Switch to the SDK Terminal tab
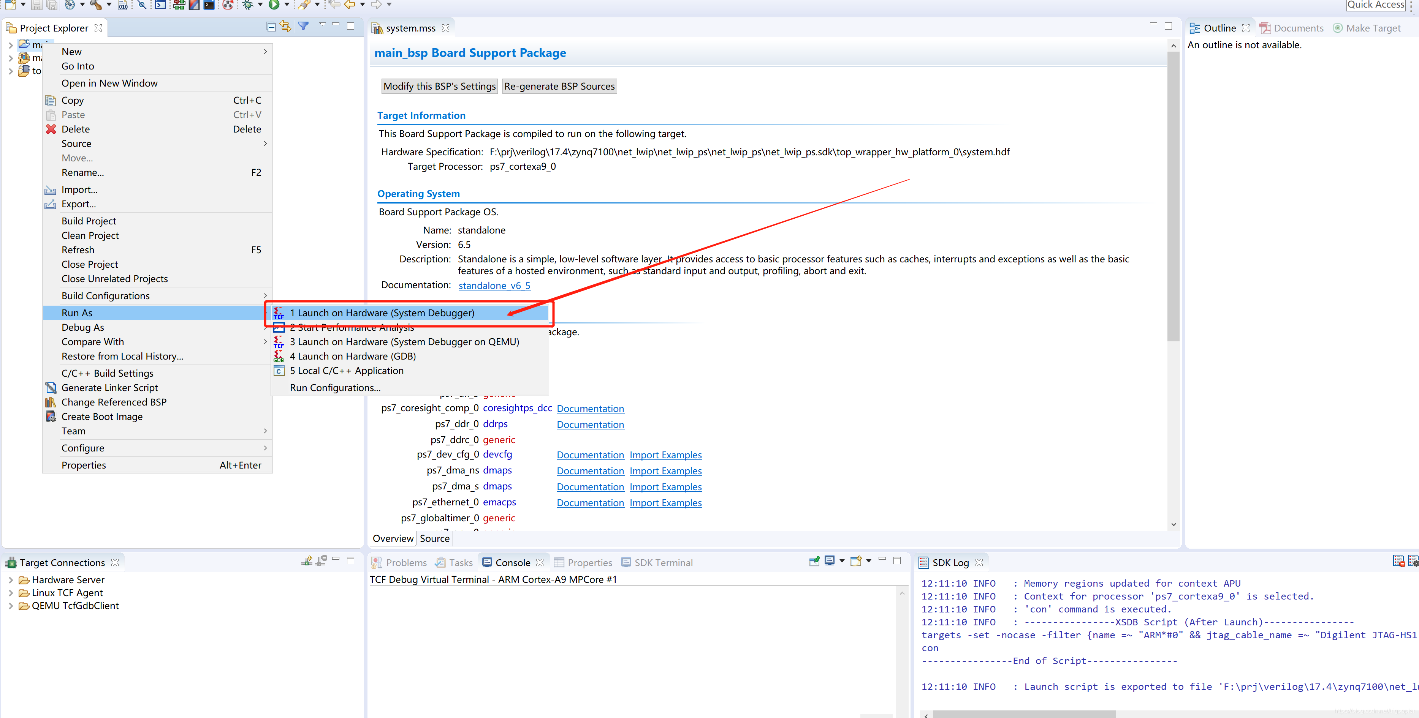The image size is (1419, 718). (x=657, y=562)
